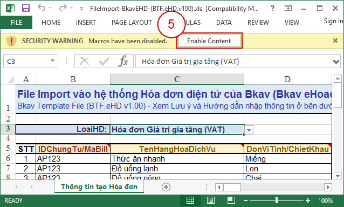Expand the formula bar chevron

click(336, 62)
